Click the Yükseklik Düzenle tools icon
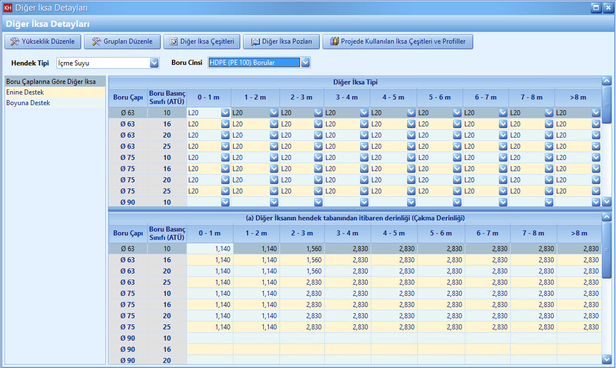 tap(15, 41)
